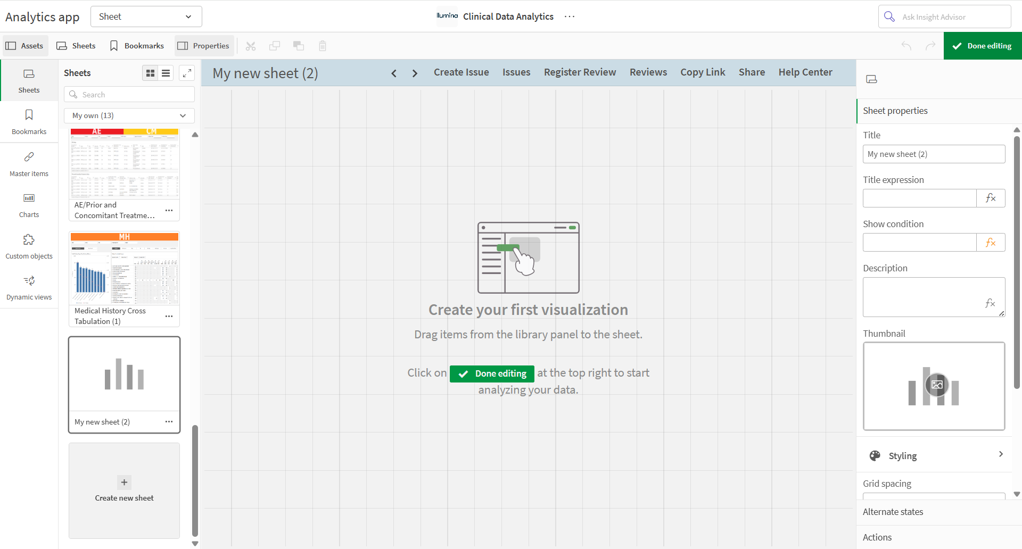Click the sheet title My new sheet (2)
This screenshot has width=1022, height=549.
[266, 73]
